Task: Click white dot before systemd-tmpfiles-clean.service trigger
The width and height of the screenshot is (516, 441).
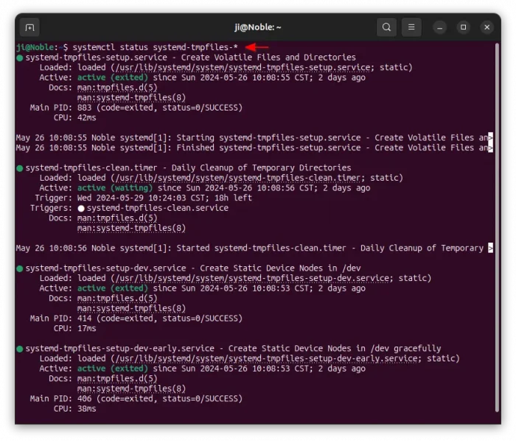Action: pos(81,209)
